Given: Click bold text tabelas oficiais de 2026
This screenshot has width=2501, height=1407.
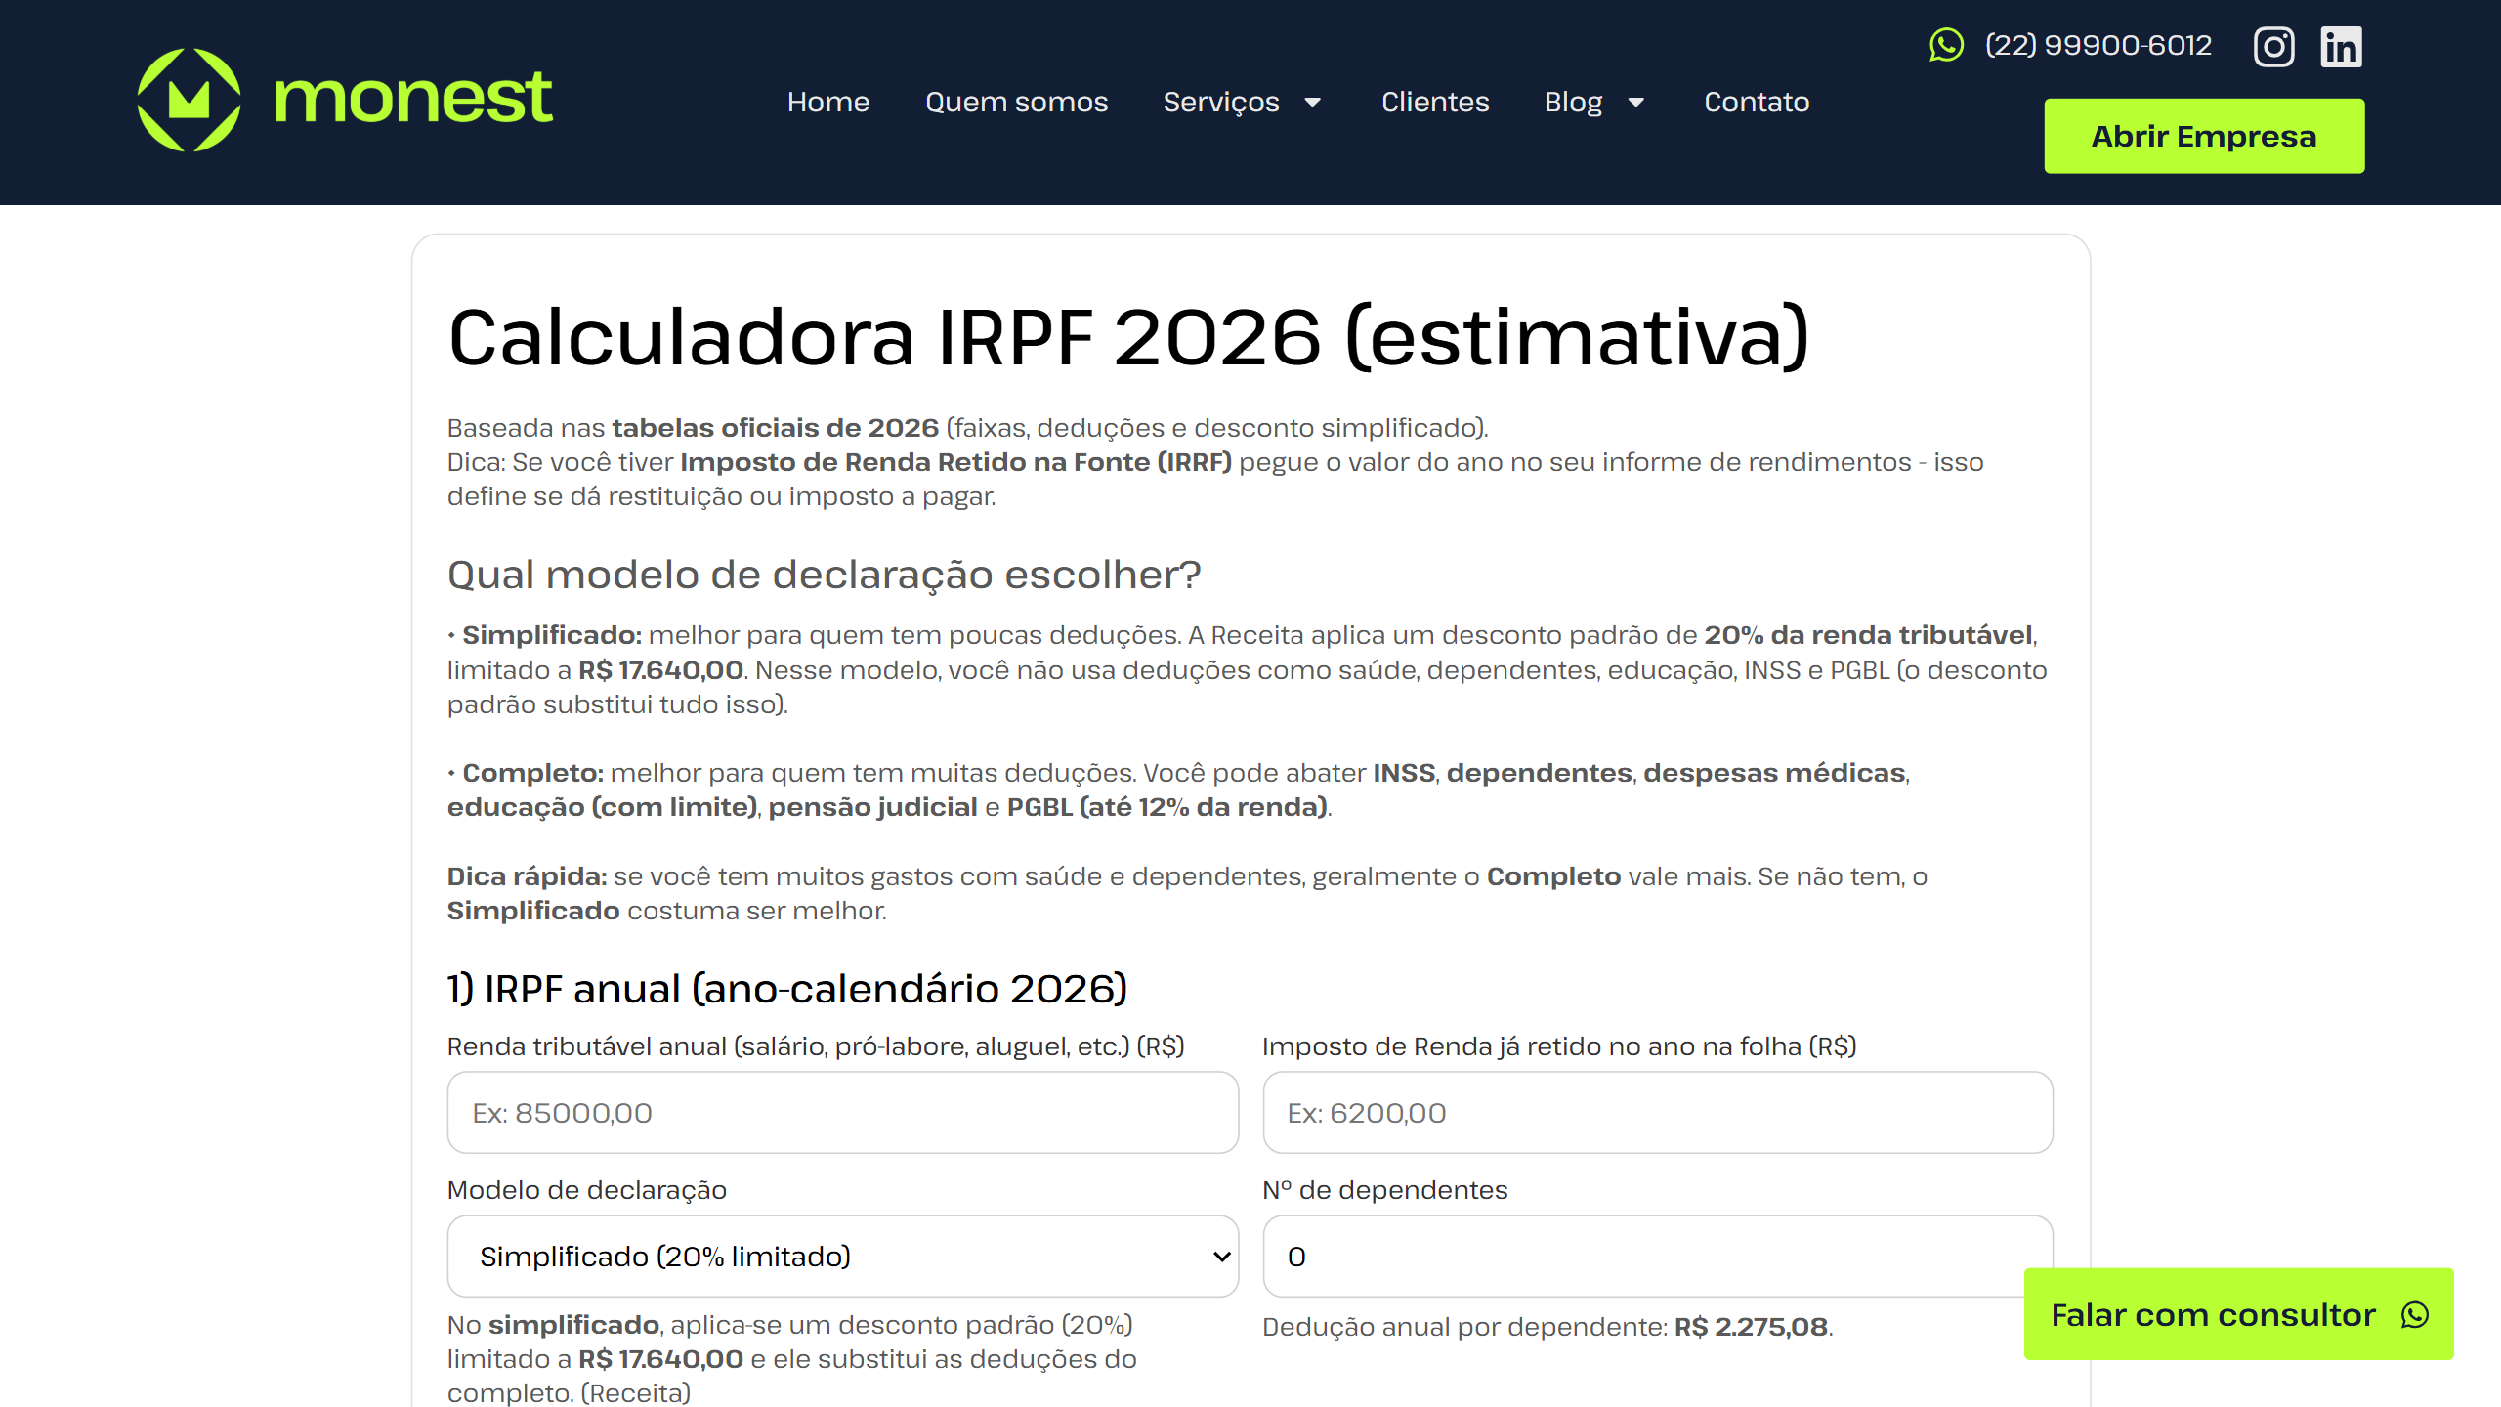Looking at the screenshot, I should [x=775, y=428].
